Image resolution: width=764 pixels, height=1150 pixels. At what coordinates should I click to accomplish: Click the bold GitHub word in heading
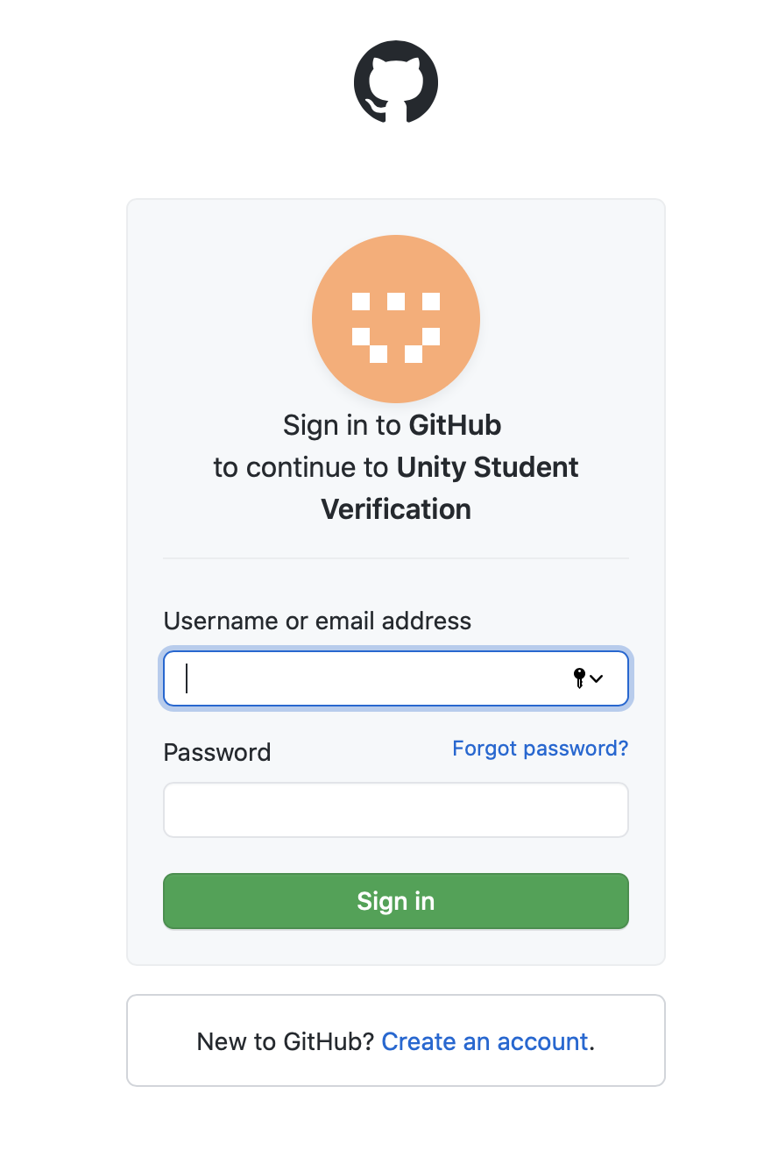pyautogui.click(x=456, y=426)
